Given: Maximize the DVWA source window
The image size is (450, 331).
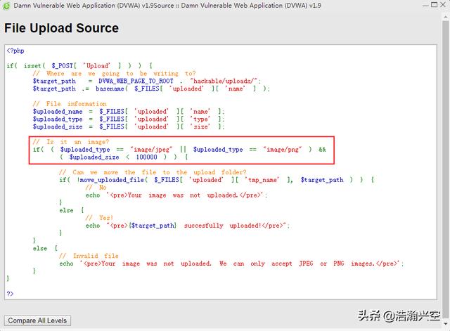Looking at the screenshot, I should (x=435, y=5).
